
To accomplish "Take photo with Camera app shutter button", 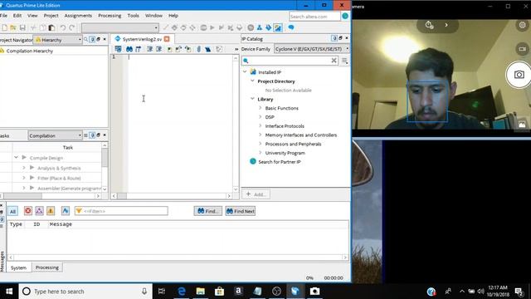I will click(x=519, y=75).
